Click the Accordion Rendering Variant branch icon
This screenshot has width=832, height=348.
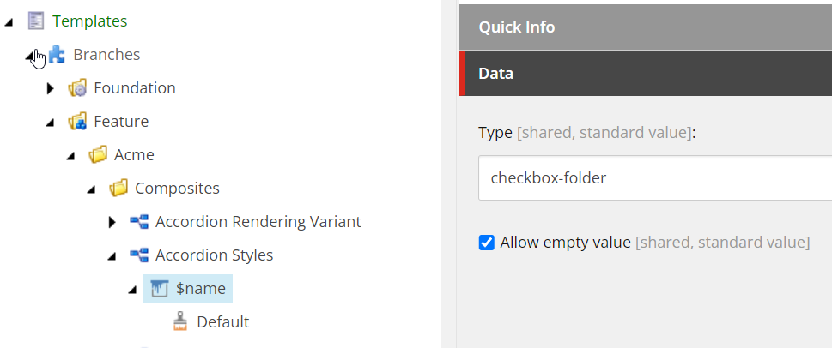point(139,222)
